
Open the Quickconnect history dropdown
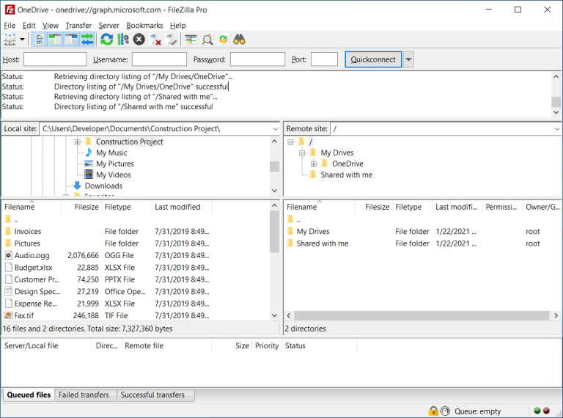tap(408, 59)
